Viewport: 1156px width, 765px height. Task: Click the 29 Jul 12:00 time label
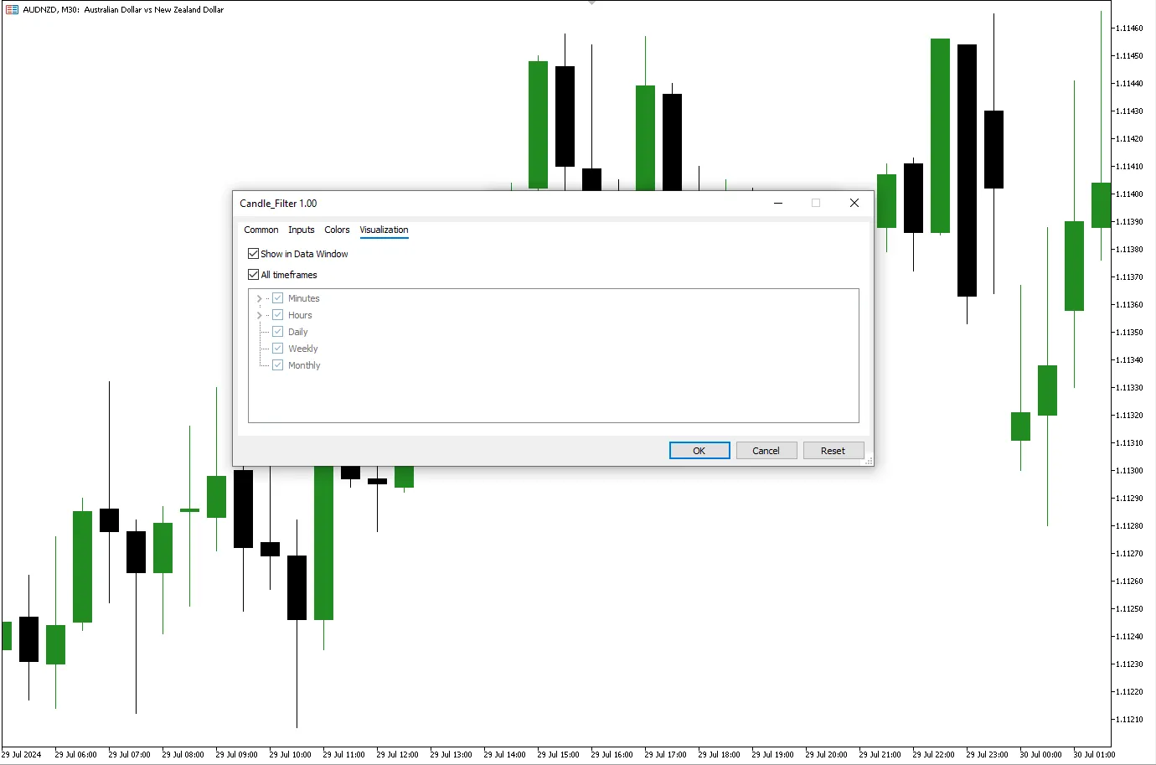(398, 755)
